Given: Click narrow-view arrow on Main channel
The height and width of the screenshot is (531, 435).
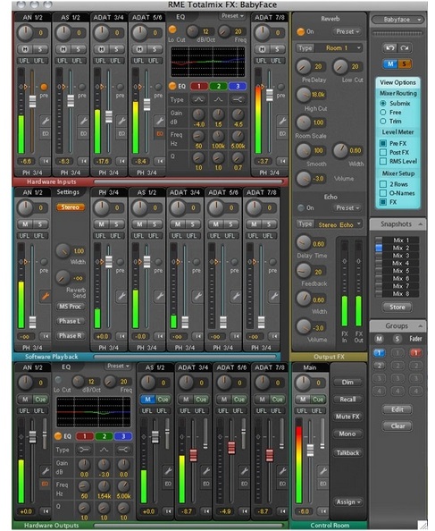Looking at the screenshot, I should click(323, 511).
